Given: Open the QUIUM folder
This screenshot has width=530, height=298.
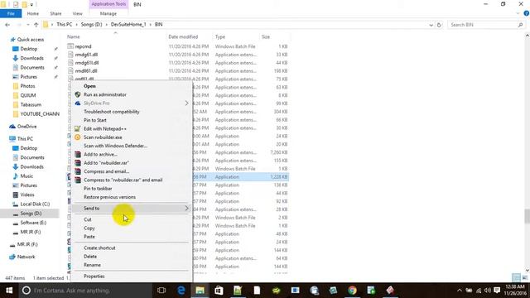Looking at the screenshot, I should coord(28,95).
